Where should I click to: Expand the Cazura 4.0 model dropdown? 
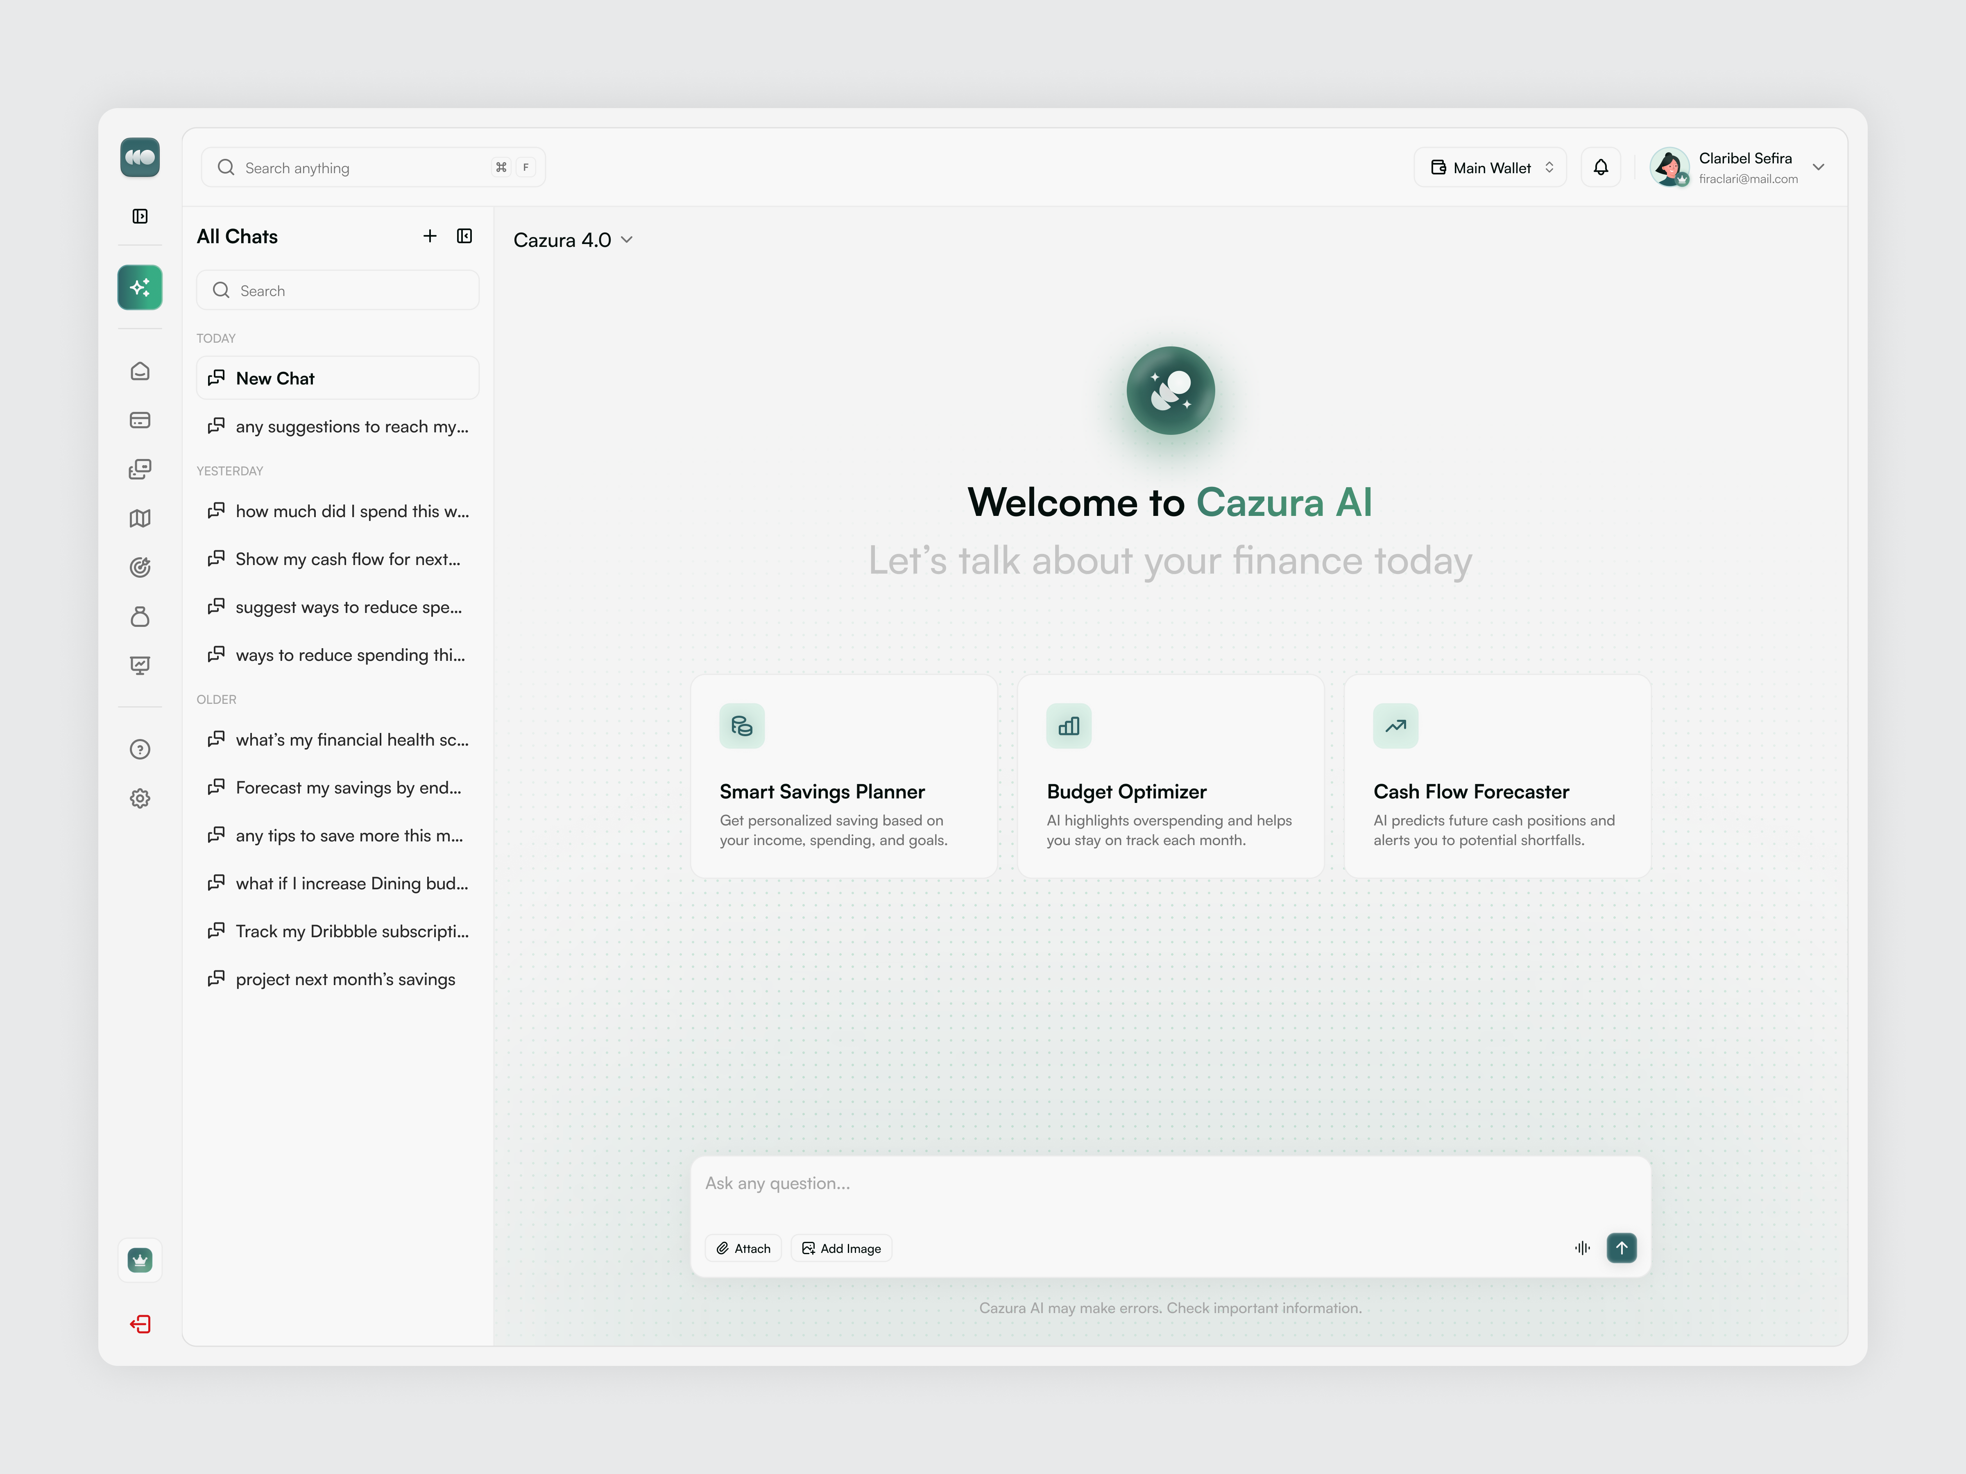click(627, 240)
